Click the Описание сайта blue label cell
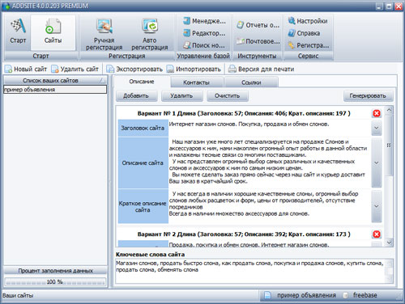This screenshot has height=304, width=405. (143, 163)
